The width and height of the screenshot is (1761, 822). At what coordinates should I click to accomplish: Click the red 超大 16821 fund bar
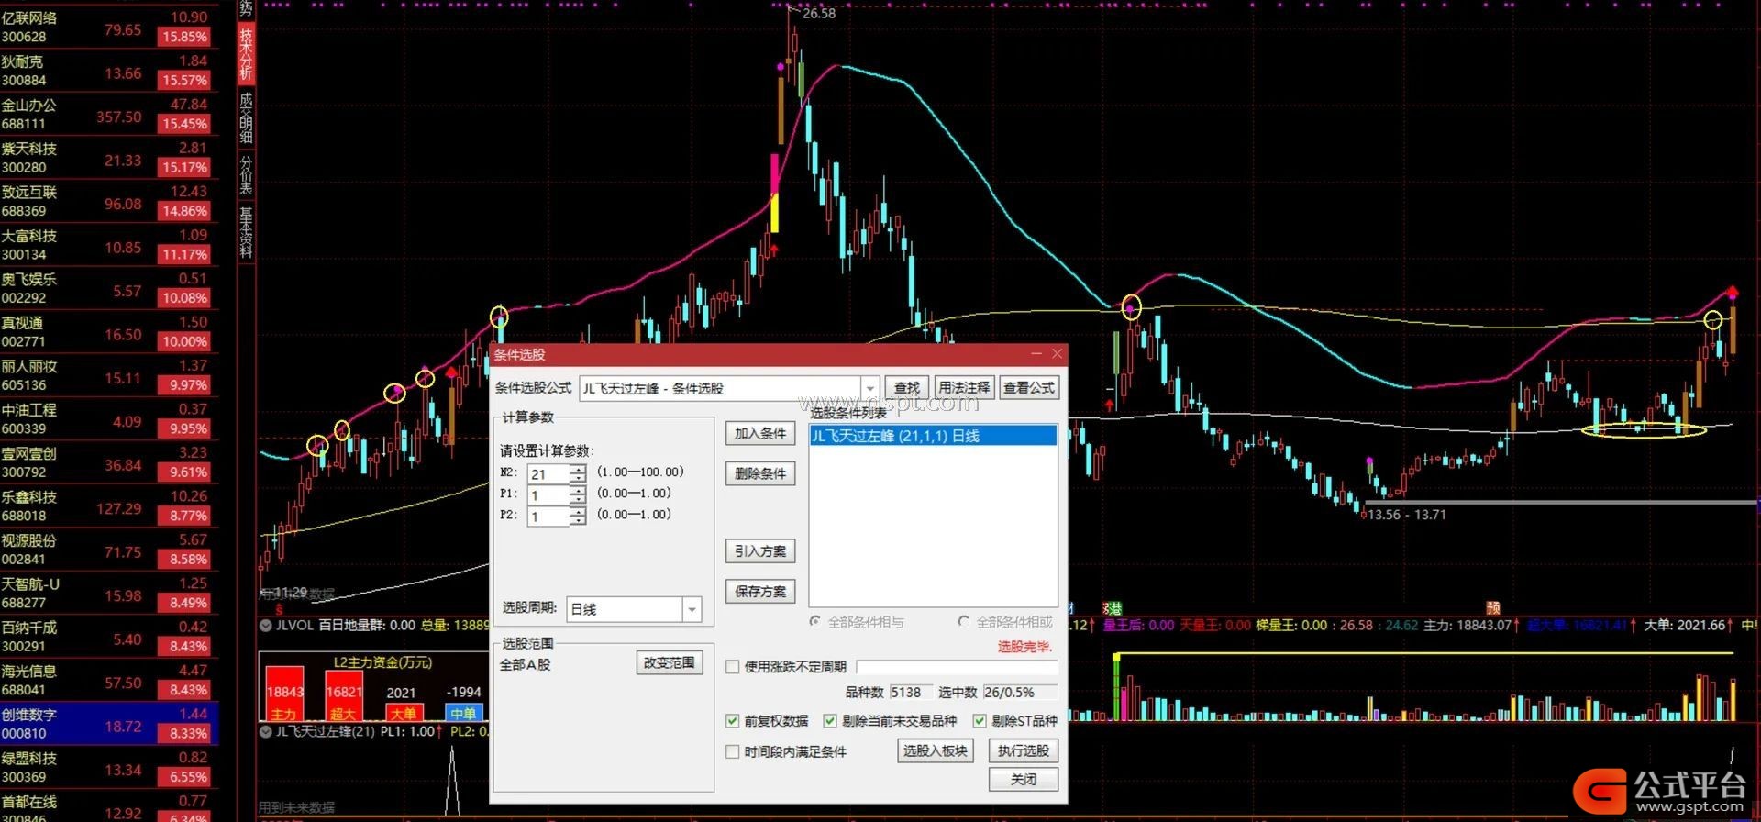click(344, 695)
